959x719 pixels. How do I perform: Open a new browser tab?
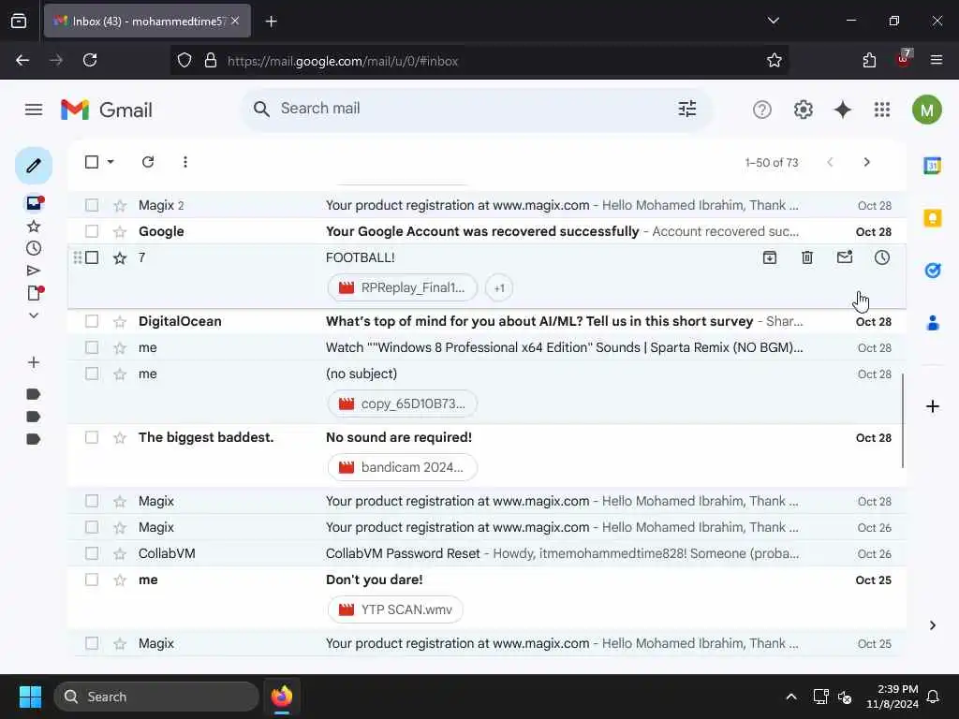coord(271,22)
